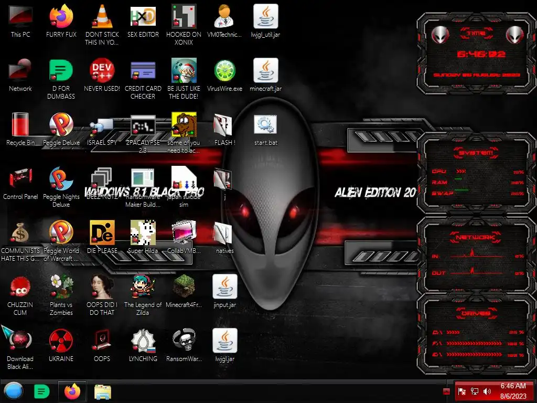Click the Start orb on the taskbar
Image resolution: width=537 pixels, height=403 pixels.
[14, 391]
